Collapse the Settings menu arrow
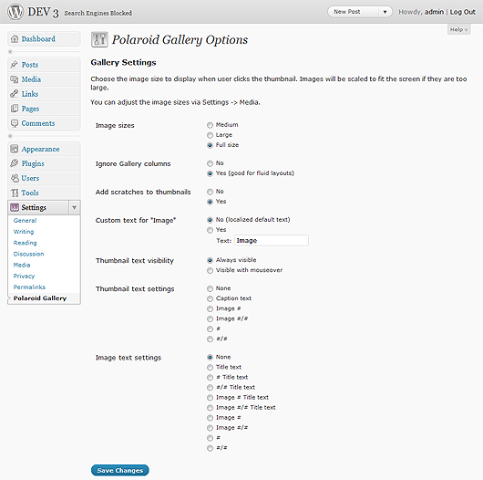This screenshot has width=483, height=480. click(74, 208)
